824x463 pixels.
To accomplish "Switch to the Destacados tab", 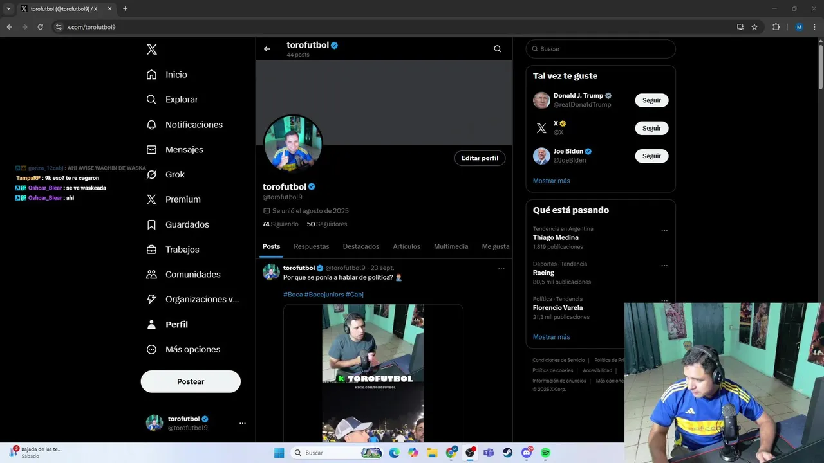I will coord(361,246).
